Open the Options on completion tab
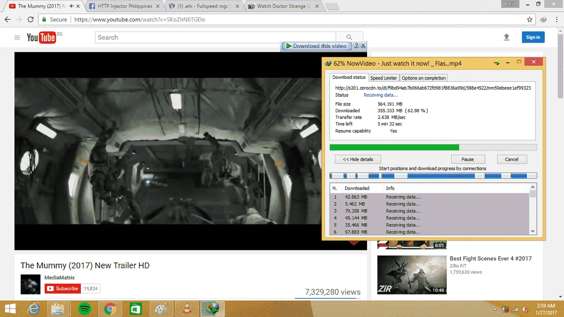The image size is (564, 317). coord(423,78)
